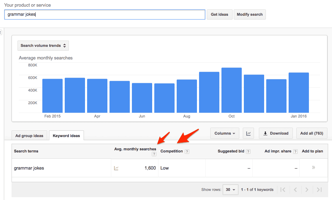
Task: Click the Competition column header
Action: pos(171,151)
